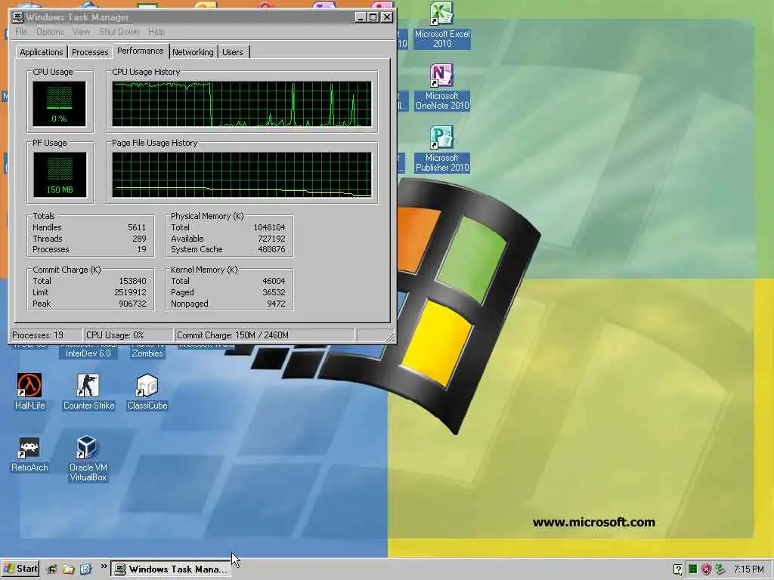Open the folder quick launch icon
This screenshot has width=774, height=580.
point(69,569)
